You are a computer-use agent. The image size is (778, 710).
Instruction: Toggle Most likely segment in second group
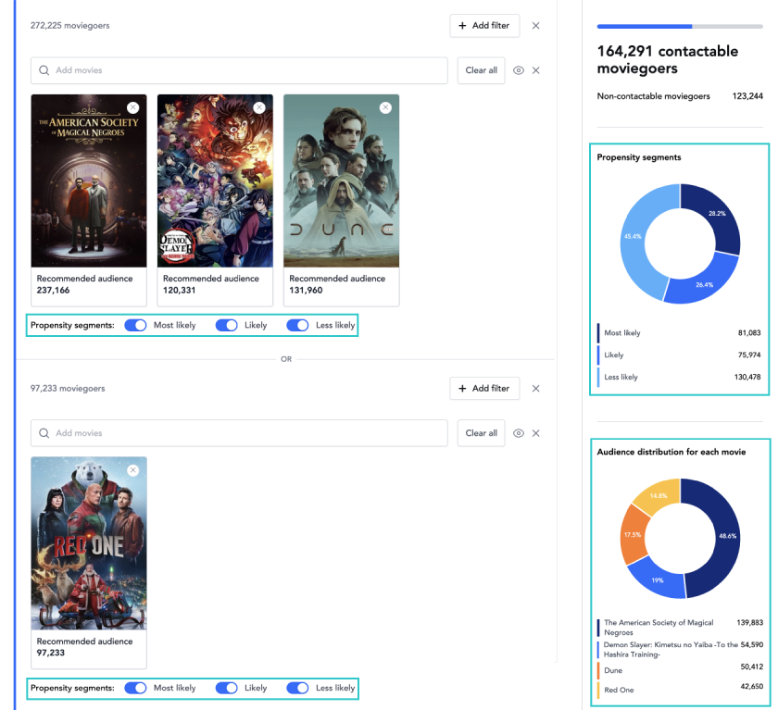[136, 688]
